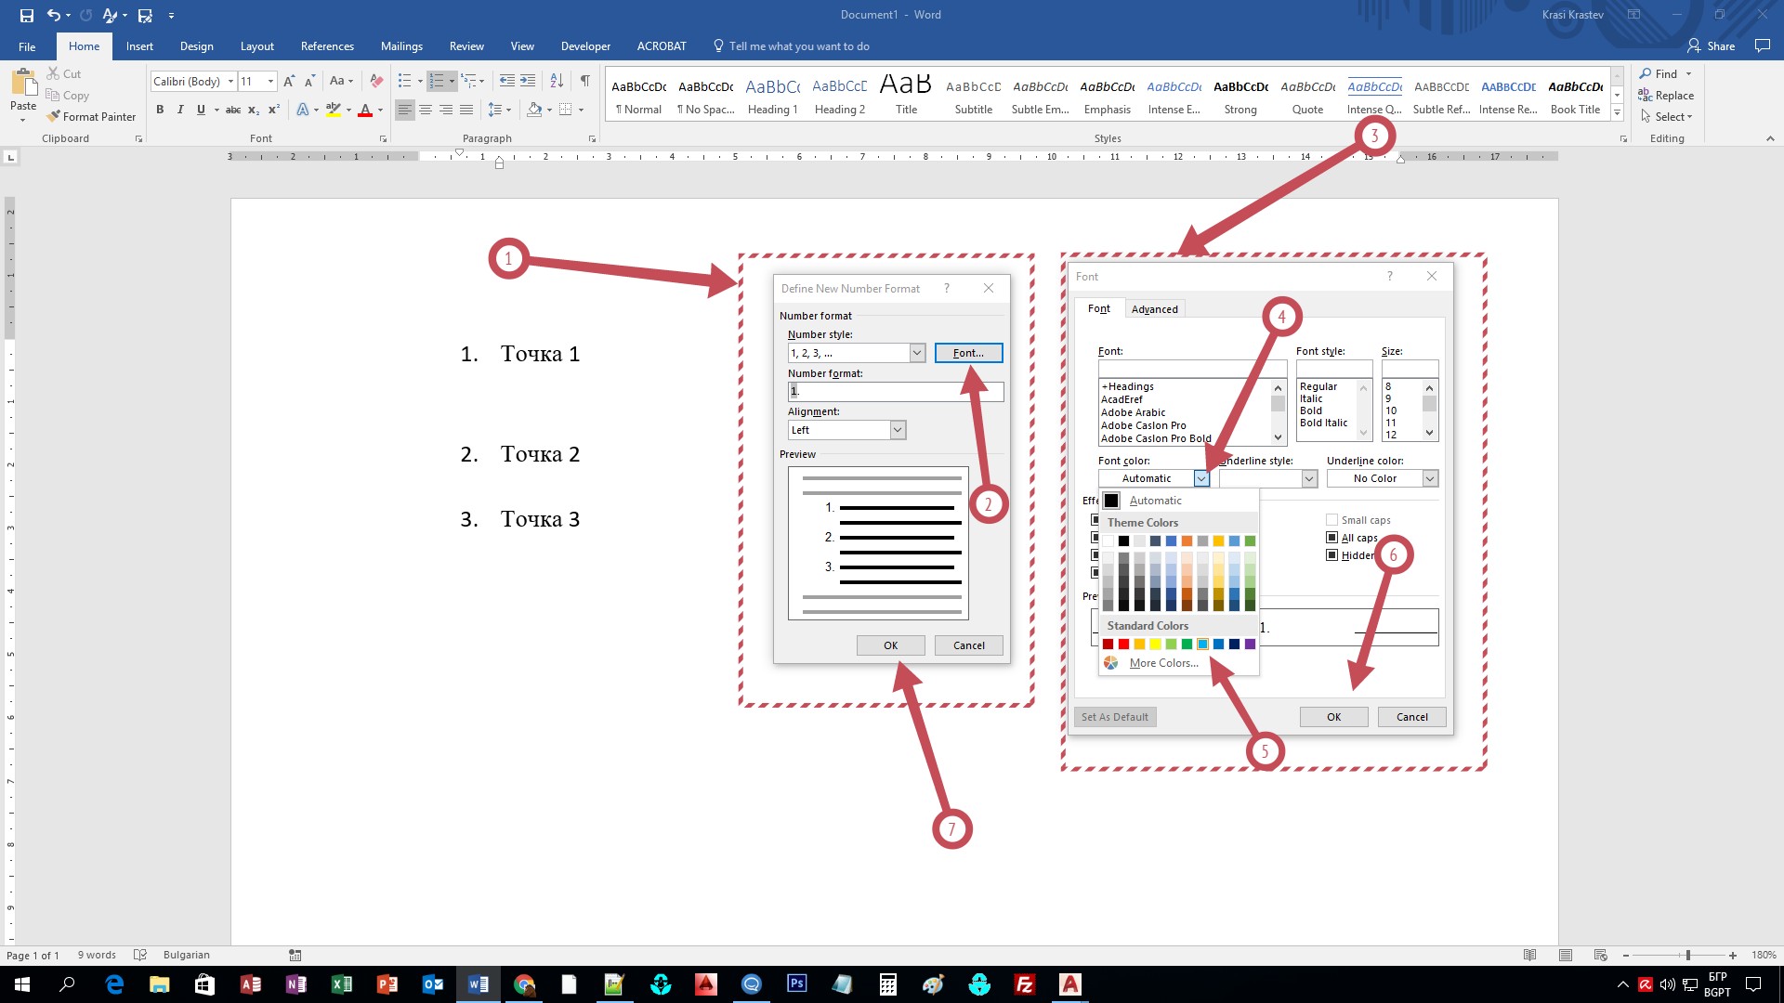Show paragraph marks with the pilcrow icon
Image resolution: width=1784 pixels, height=1003 pixels.
(584, 81)
